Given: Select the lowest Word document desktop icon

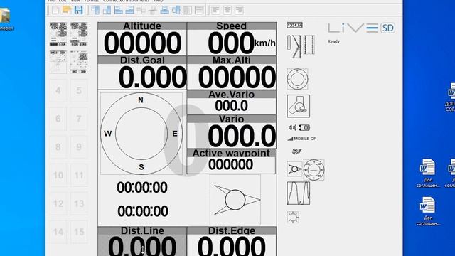Looking at the screenshot, I should 428,211.
